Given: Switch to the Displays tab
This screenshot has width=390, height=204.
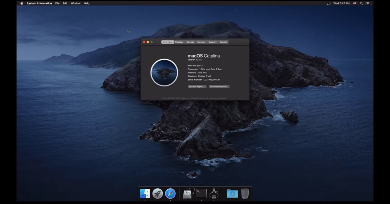Looking at the screenshot, I should (x=179, y=42).
